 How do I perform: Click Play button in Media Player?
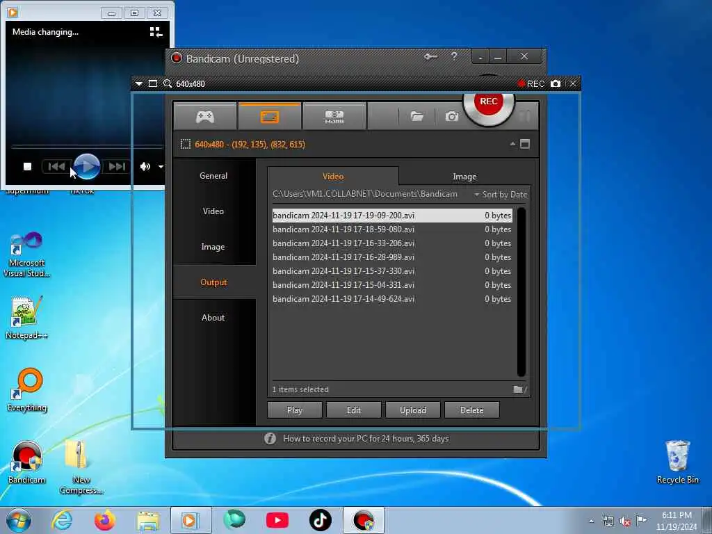pos(87,167)
